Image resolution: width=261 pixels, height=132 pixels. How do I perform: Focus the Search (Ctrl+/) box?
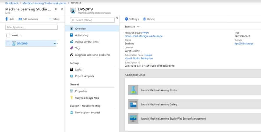coord(92,20)
